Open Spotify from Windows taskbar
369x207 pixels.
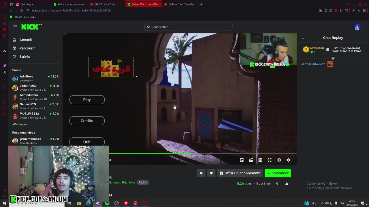pos(107,203)
